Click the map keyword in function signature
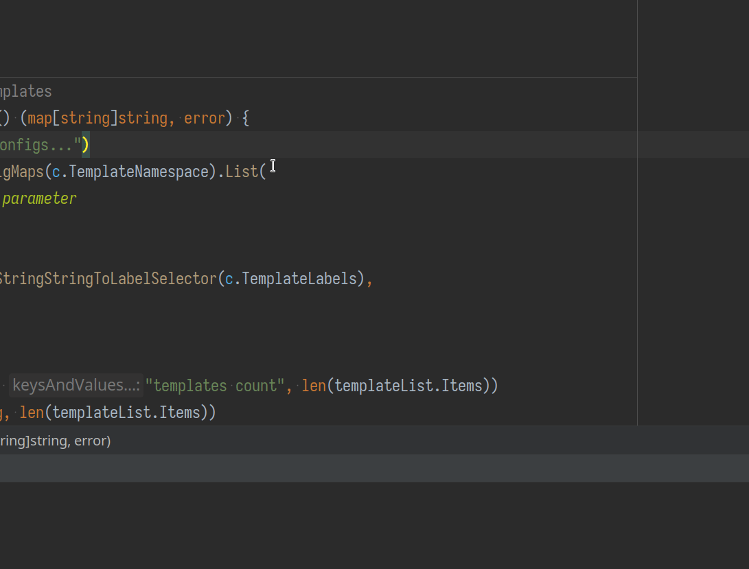Viewport: 749px width, 569px height. [x=40, y=118]
